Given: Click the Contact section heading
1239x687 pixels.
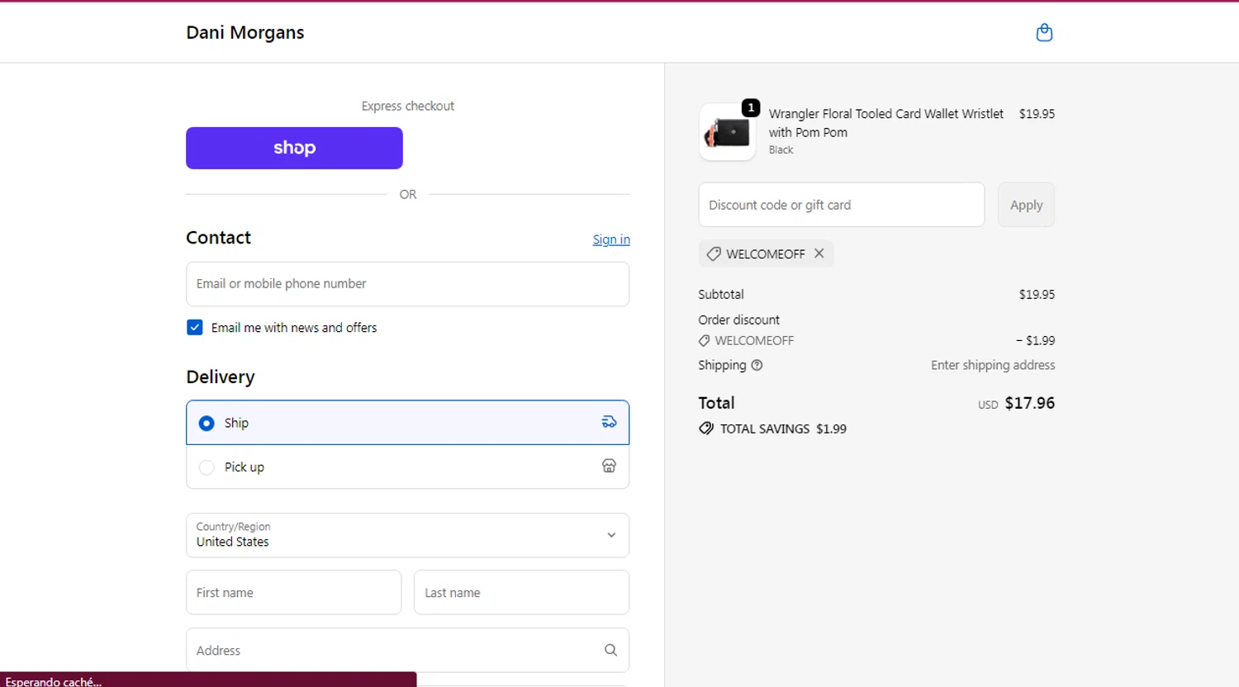Looking at the screenshot, I should tap(218, 238).
